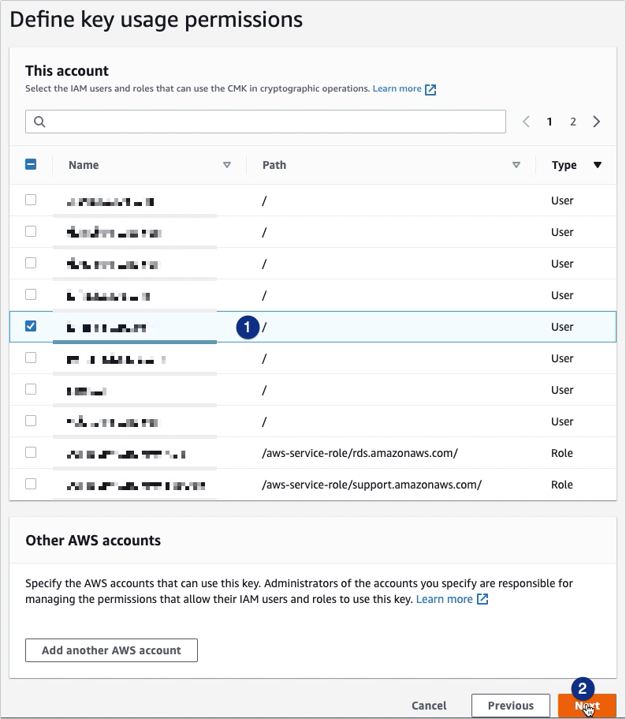Expand the Type column dropdown
The height and width of the screenshot is (719, 626).
(598, 165)
